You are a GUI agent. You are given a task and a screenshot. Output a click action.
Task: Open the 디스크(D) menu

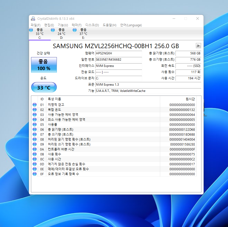92,25
